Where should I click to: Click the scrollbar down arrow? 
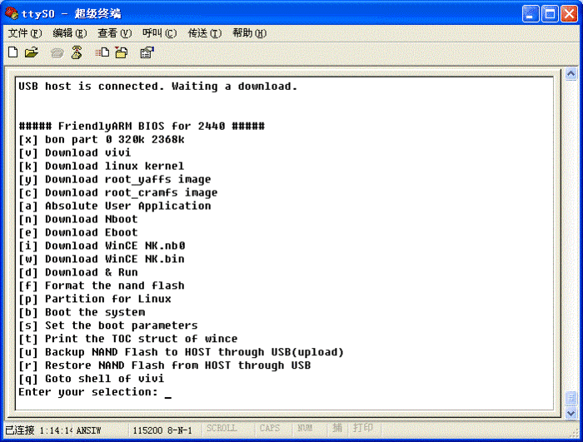click(x=571, y=413)
